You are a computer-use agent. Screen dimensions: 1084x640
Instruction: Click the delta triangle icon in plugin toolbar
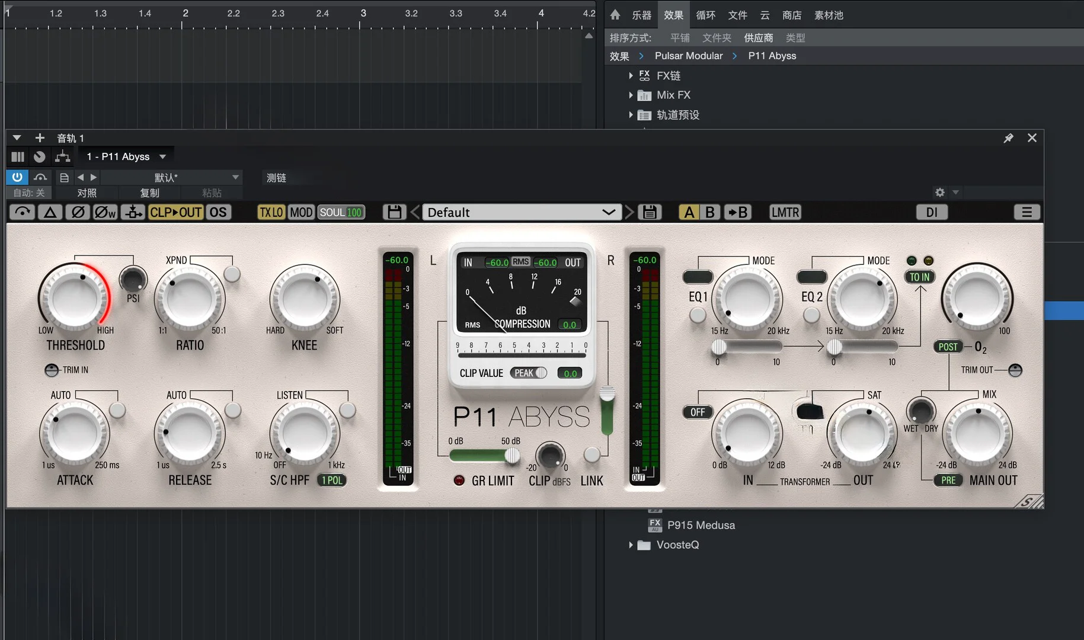(50, 212)
